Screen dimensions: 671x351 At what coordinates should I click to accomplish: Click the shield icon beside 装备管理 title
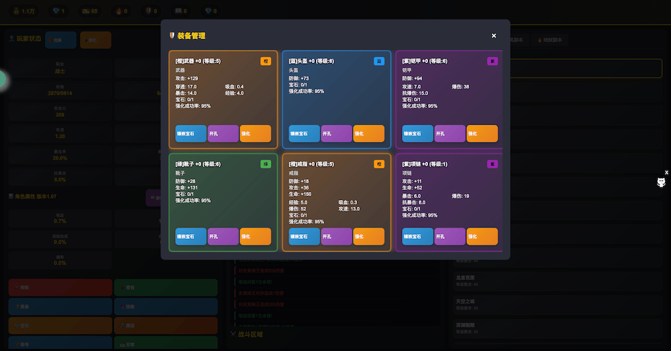pyautogui.click(x=172, y=36)
